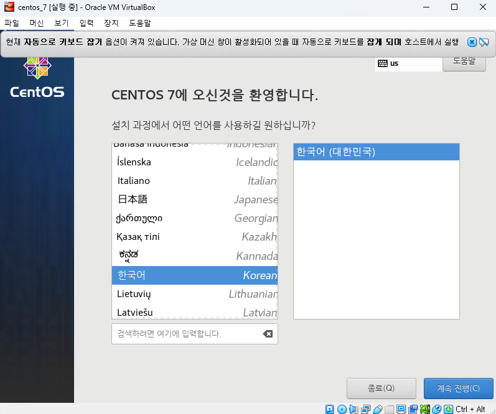Select Қазақ тілі Kazakh language
496x414 pixels.
point(195,237)
